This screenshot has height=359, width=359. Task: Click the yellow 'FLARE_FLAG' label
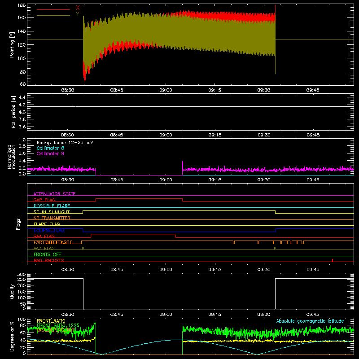point(47,224)
